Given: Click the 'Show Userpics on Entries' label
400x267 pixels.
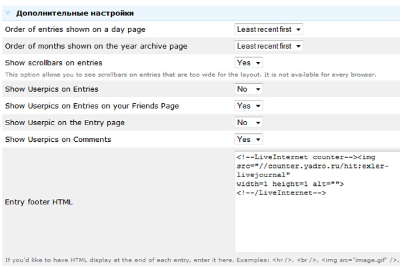Looking at the screenshot, I should 51,89.
